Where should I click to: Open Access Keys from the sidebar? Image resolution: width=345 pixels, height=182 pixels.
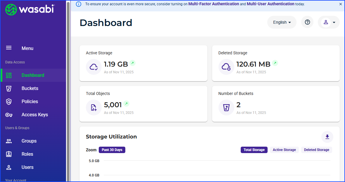click(34, 115)
